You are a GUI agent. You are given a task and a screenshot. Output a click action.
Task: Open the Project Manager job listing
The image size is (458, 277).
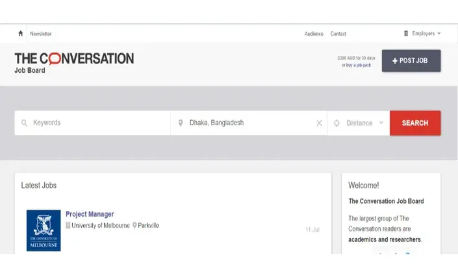(x=90, y=214)
